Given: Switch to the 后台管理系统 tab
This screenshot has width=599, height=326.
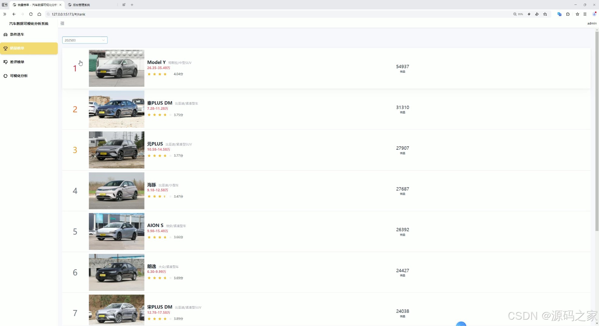Looking at the screenshot, I should coord(81,5).
